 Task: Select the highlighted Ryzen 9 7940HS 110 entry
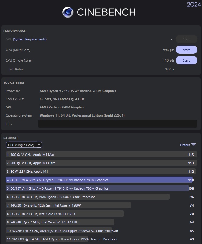100,180
